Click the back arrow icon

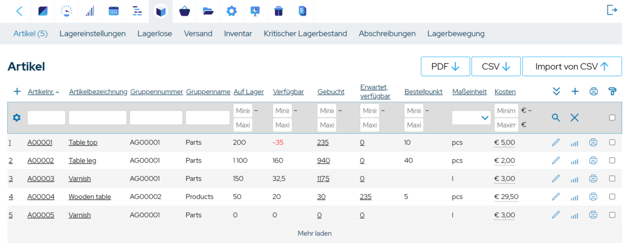(x=20, y=11)
